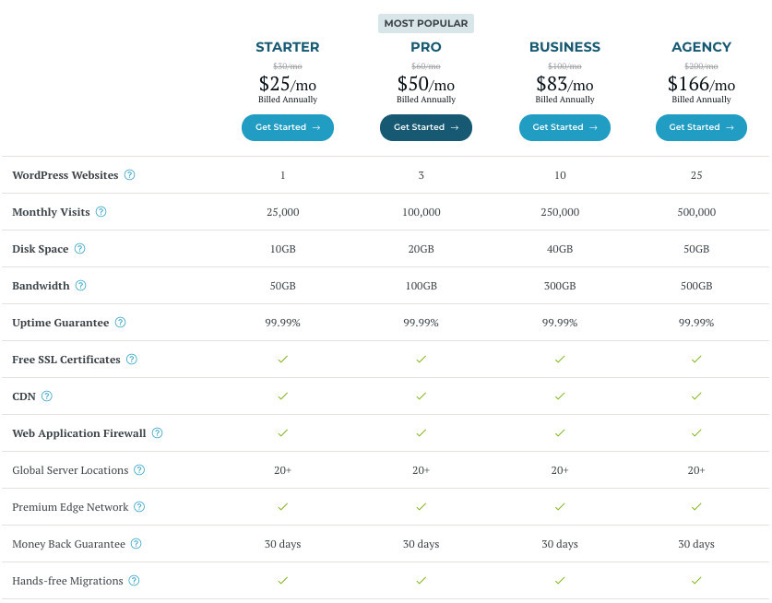Click Agency's CDN checkmark
Screen dimensions: 772x603
pos(696,396)
